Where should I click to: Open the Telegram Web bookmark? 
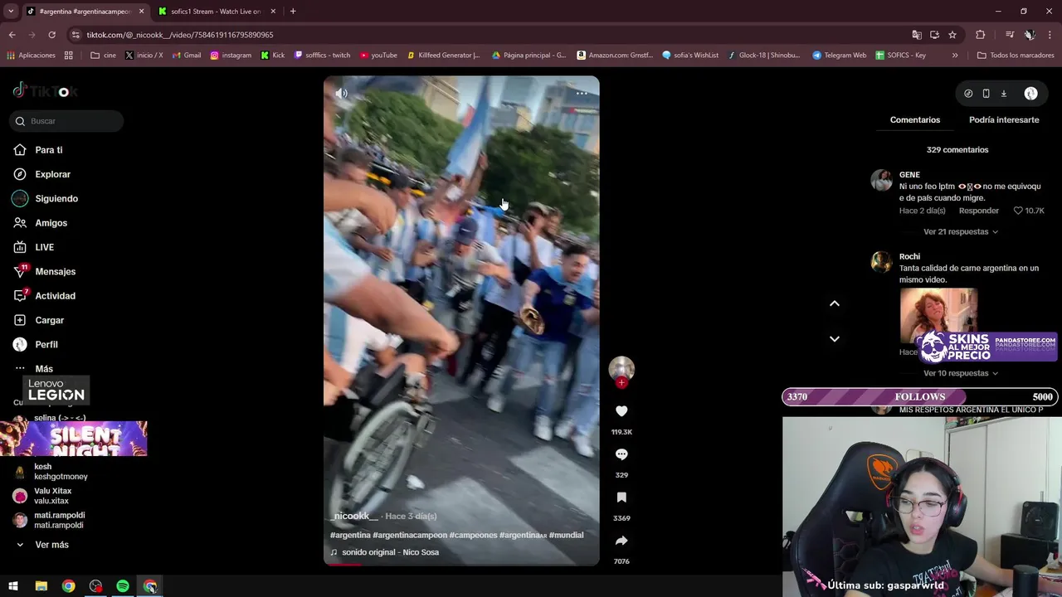pos(839,56)
